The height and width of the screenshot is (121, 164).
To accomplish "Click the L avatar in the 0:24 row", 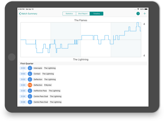I will [30, 96].
